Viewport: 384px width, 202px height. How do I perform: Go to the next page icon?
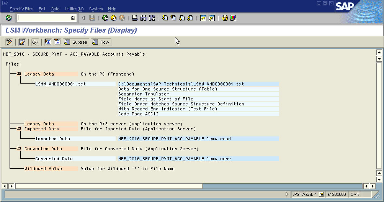pyautogui.click(x=182, y=18)
